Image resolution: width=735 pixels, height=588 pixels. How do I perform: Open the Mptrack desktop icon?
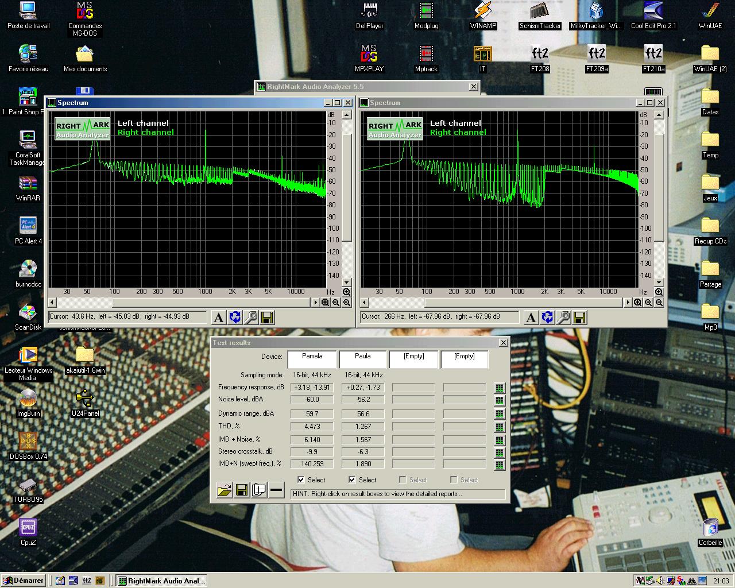coord(426,59)
